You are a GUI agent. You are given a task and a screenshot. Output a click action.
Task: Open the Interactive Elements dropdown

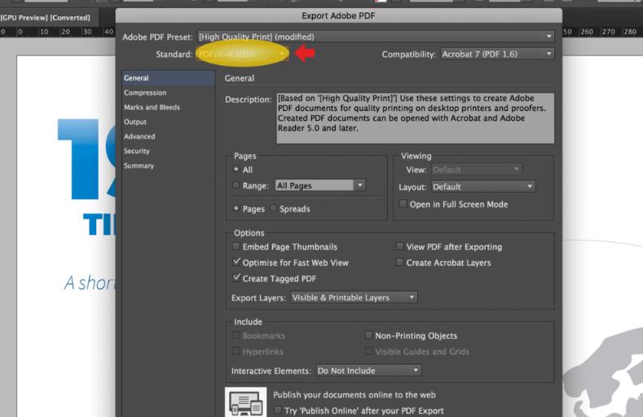(368, 370)
